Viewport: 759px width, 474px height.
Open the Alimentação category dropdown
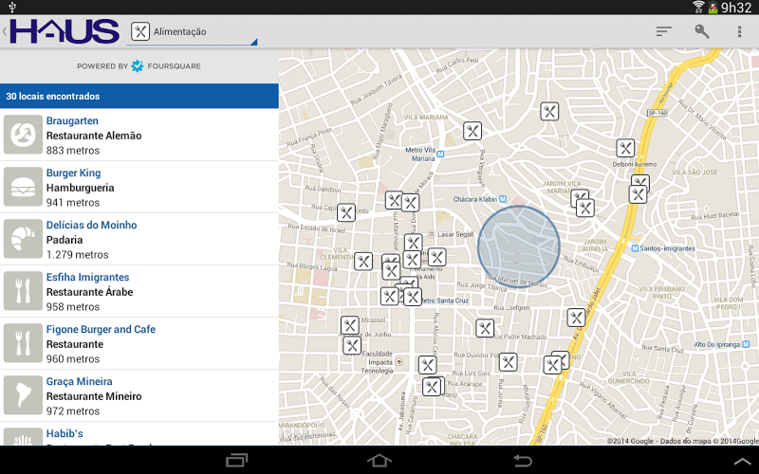[192, 32]
